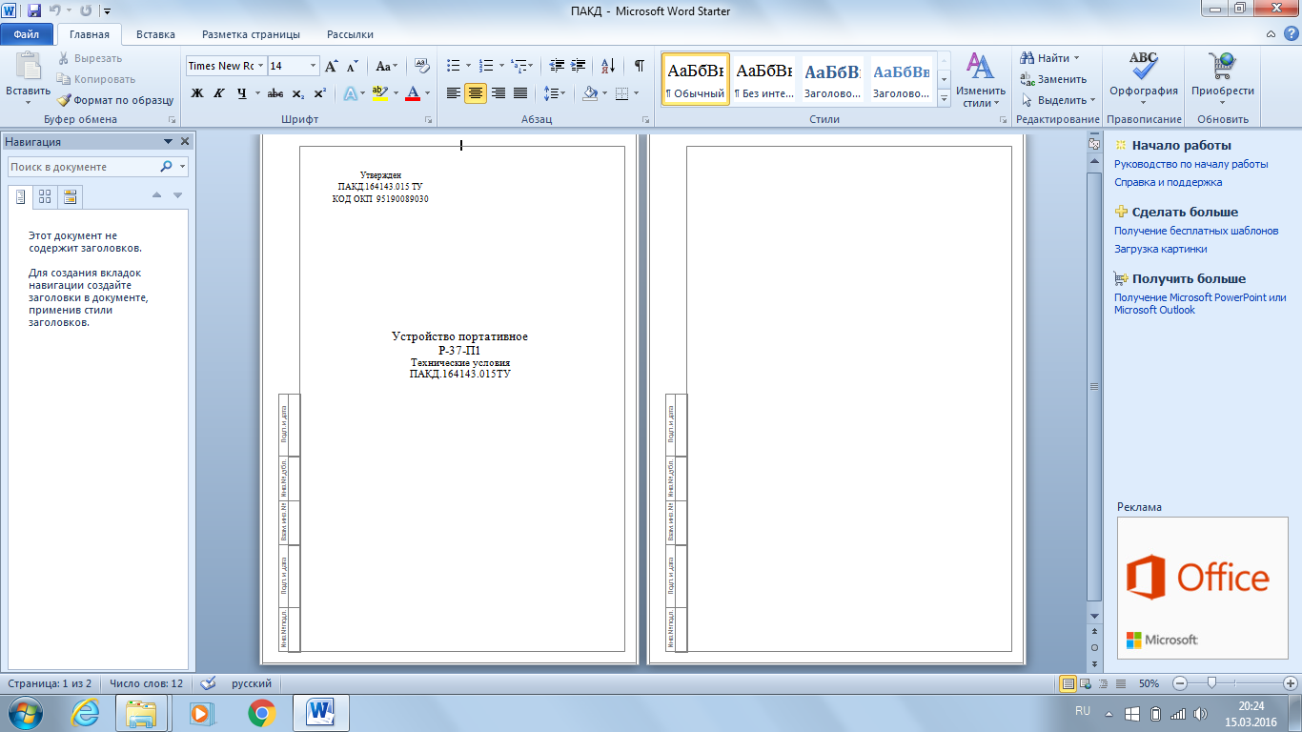The image size is (1302, 732).
Task: Click the Поиск в документе search field
Action: click(x=83, y=167)
